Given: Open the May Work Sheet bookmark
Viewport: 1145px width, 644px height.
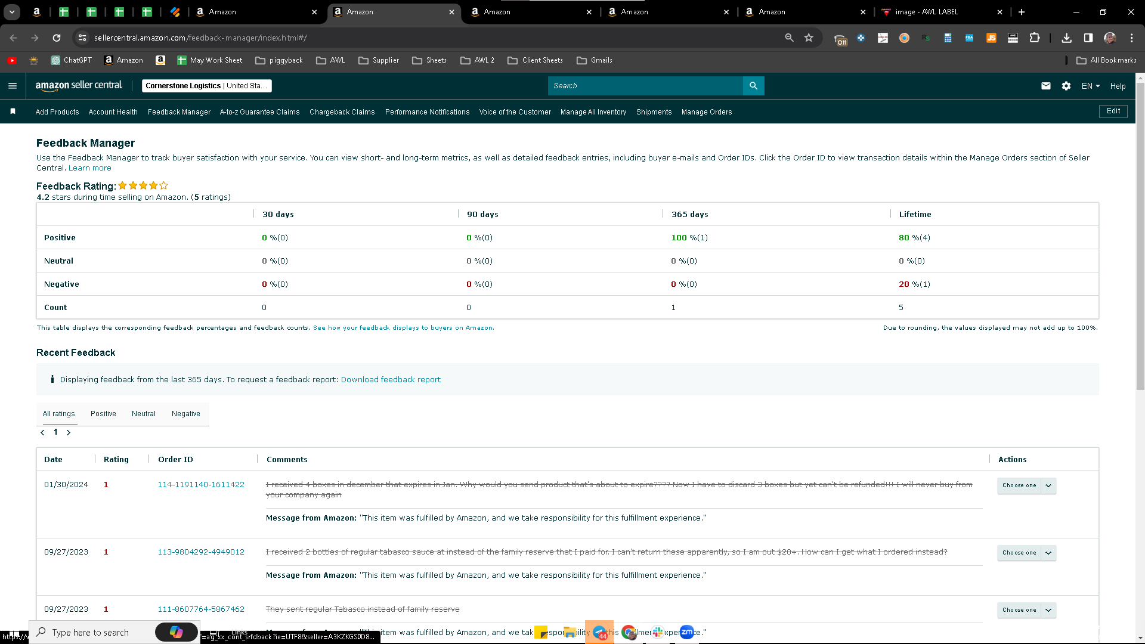Looking at the screenshot, I should 210,60.
